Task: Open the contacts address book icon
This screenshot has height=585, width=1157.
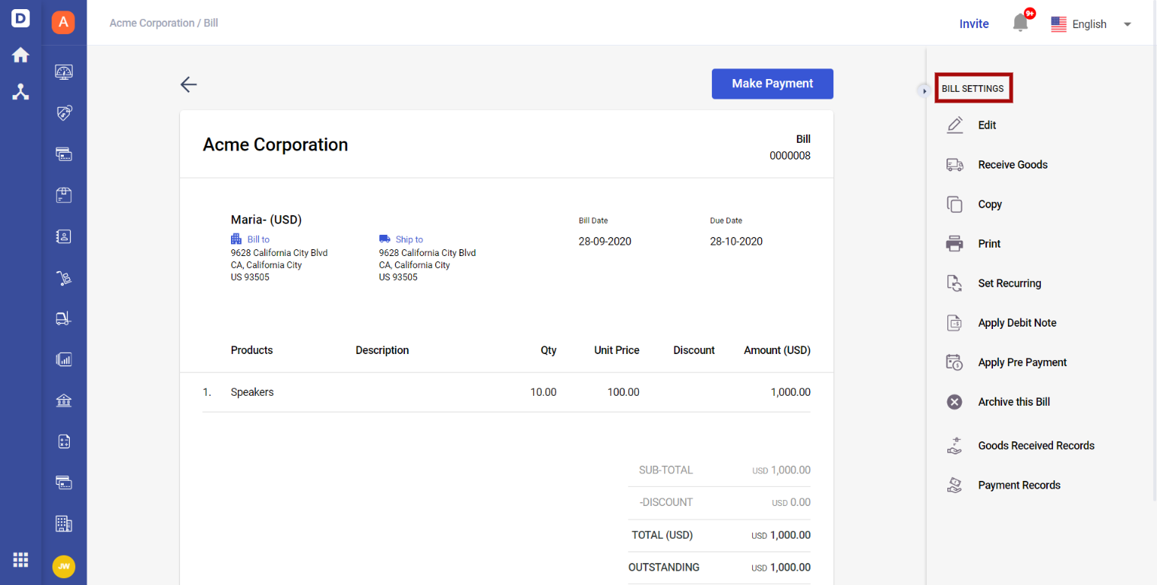Action: [x=64, y=236]
